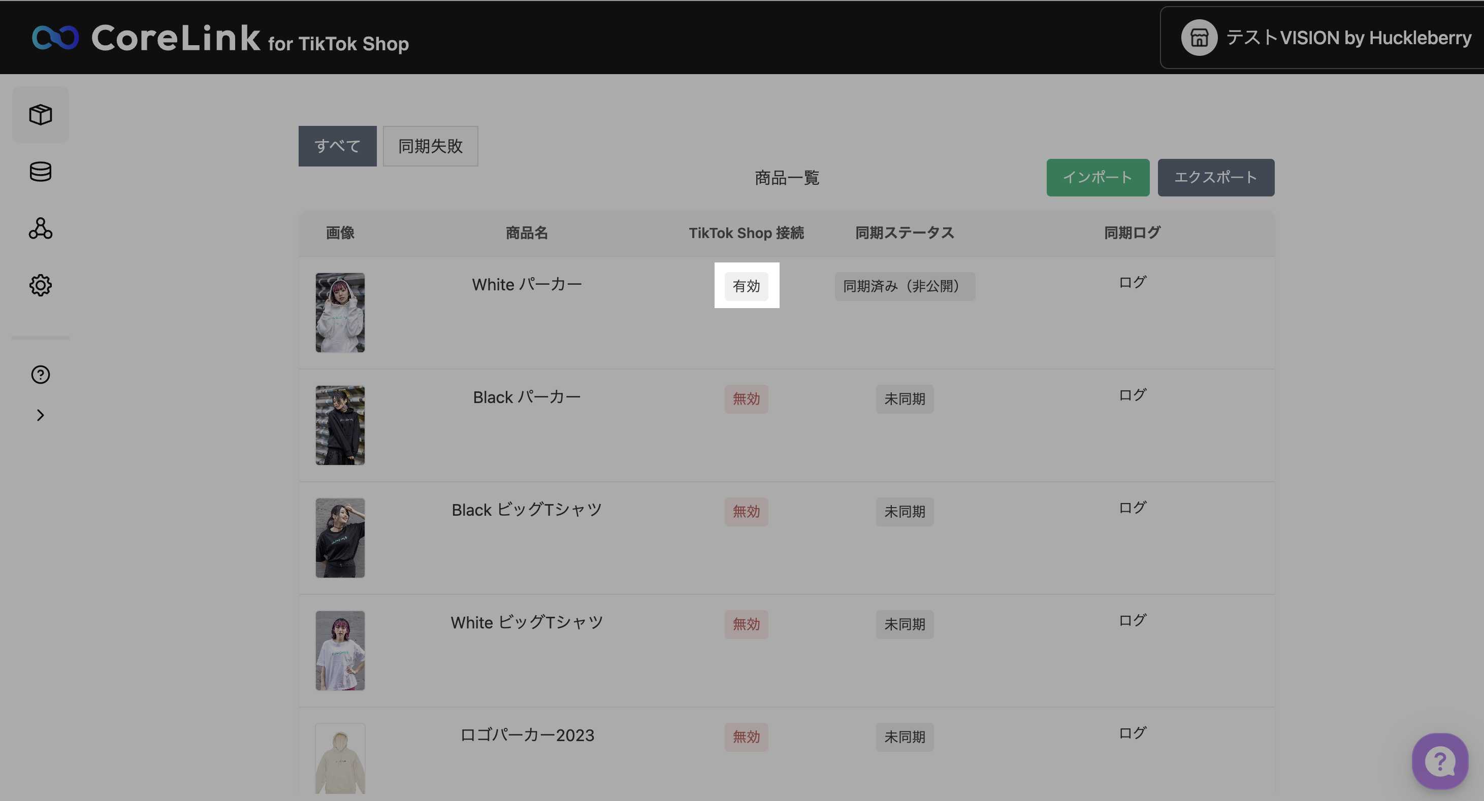Open the ログ link for White パーカー
This screenshot has width=1484, height=801.
[1132, 283]
